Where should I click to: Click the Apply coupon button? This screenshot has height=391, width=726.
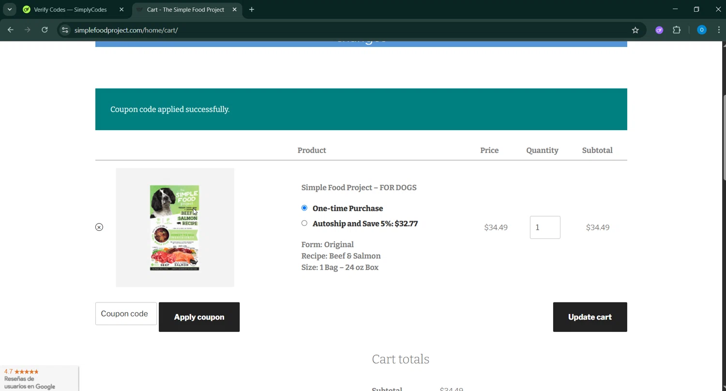tap(199, 317)
